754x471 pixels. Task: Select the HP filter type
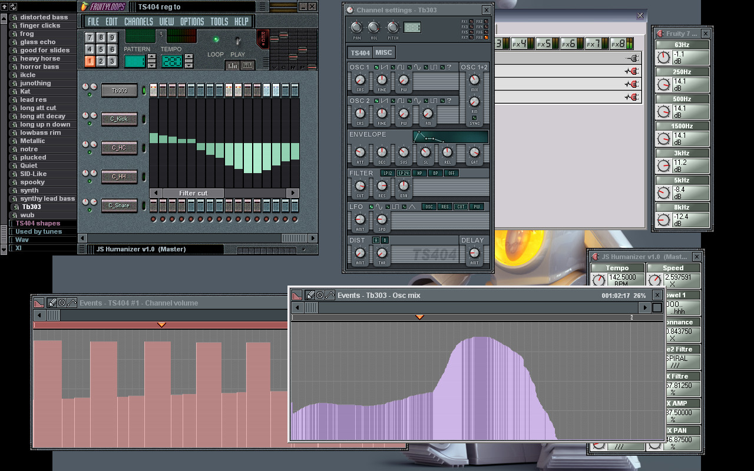(420, 173)
